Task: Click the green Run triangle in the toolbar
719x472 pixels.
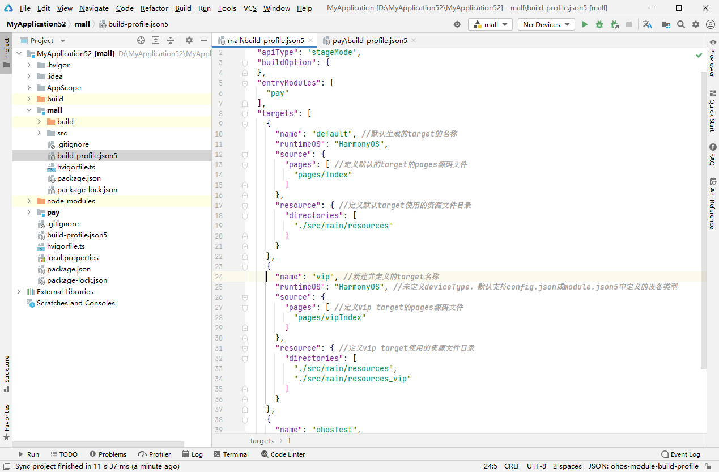Action: [585, 24]
